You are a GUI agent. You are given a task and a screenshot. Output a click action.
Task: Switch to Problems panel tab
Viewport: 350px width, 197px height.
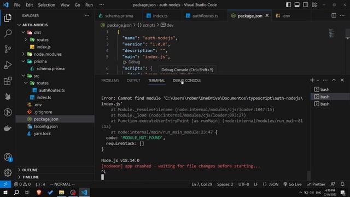click(x=110, y=80)
